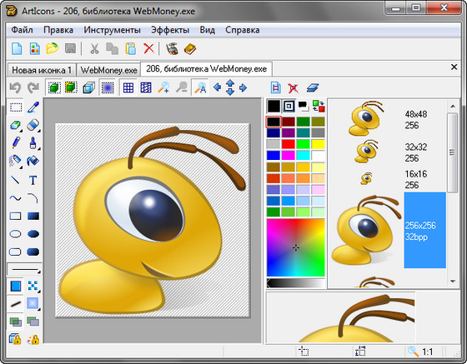Expand the eraser tool options arrow
The width and height of the screenshot is (467, 364).
click(39, 131)
